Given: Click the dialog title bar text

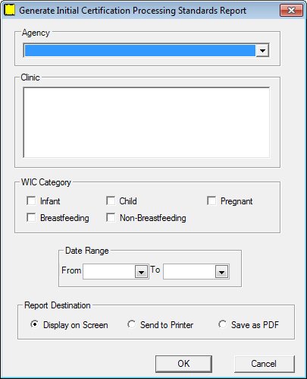Looking at the screenshot, I should 133,11.
